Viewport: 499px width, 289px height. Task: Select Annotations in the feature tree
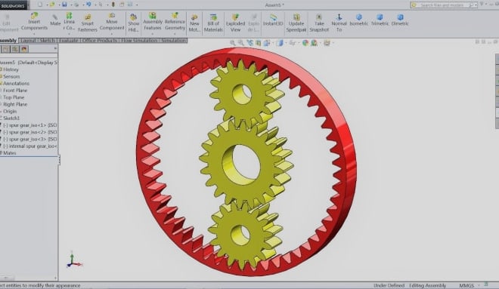coord(16,84)
